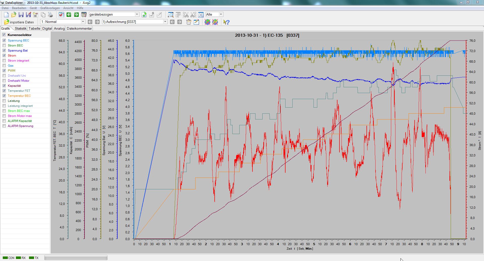This screenshot has width=484, height=261.
Task: Open the Alle display range dropdown
Action: [x=221, y=14]
